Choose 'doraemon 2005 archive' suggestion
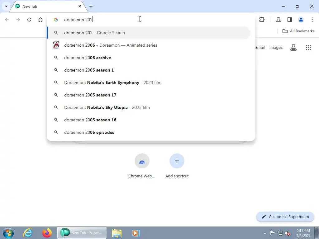 click(149, 58)
